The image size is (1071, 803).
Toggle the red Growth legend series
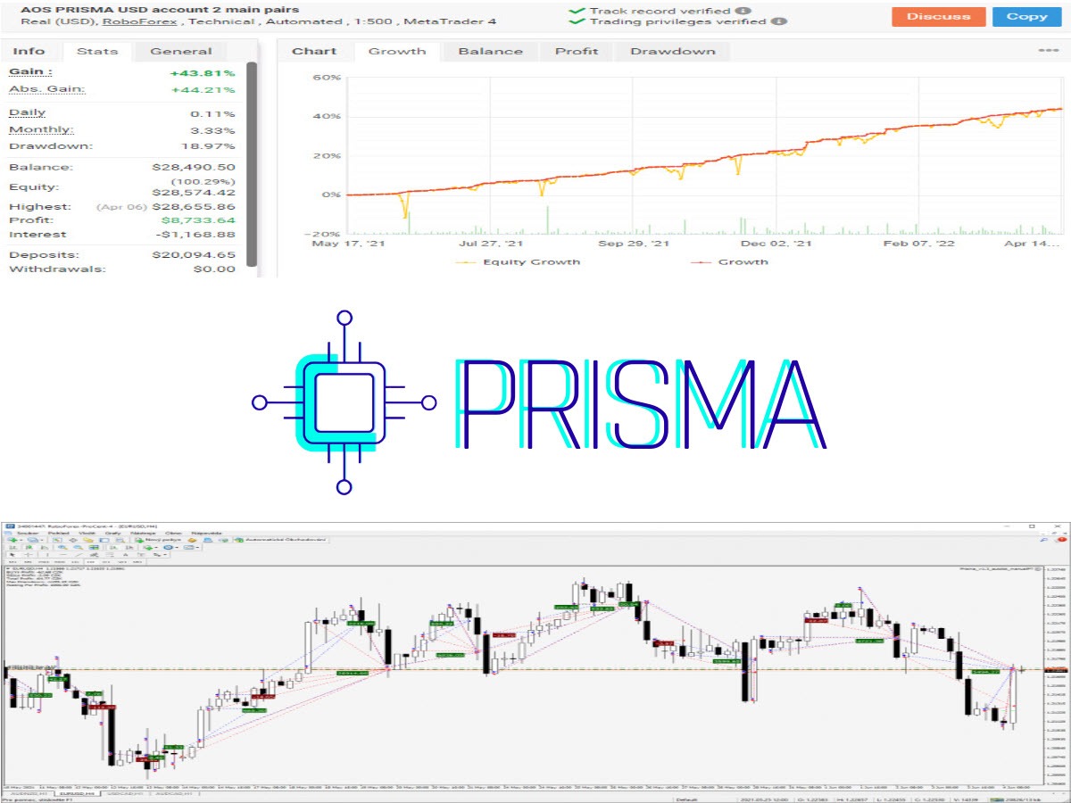coord(730,261)
